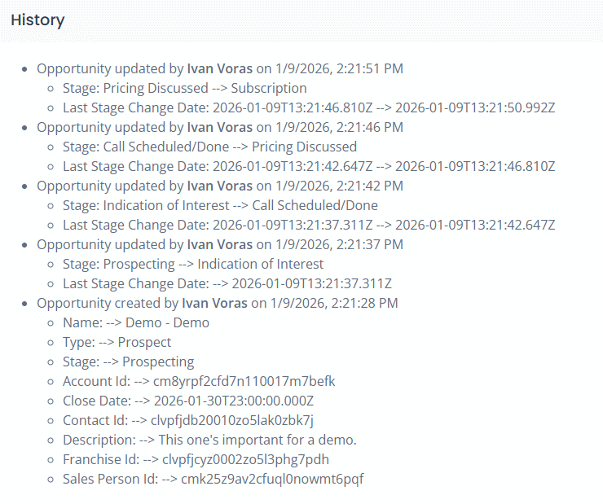Click the Sales Person Id value line

pos(213,479)
